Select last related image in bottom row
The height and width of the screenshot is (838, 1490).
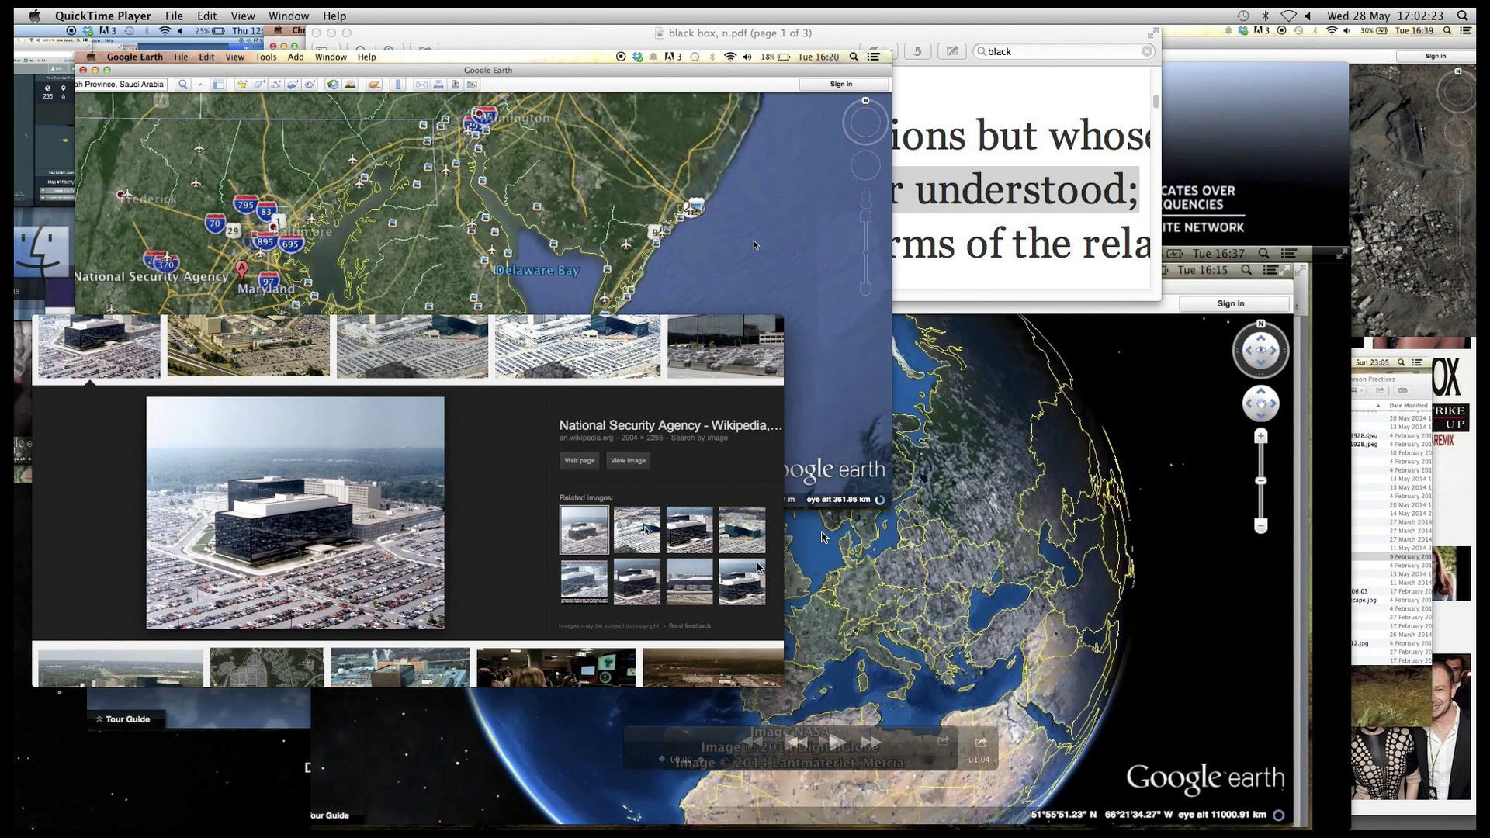tap(742, 582)
